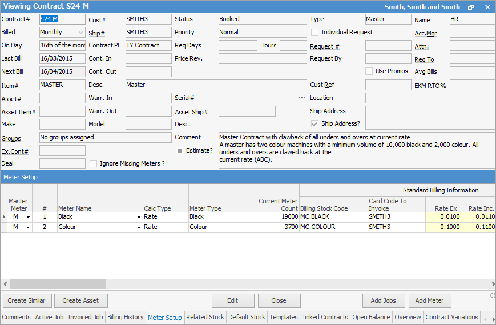This screenshot has width=496, height=325.
Task: Tick the Individual Request checkbox
Action: (x=314, y=33)
